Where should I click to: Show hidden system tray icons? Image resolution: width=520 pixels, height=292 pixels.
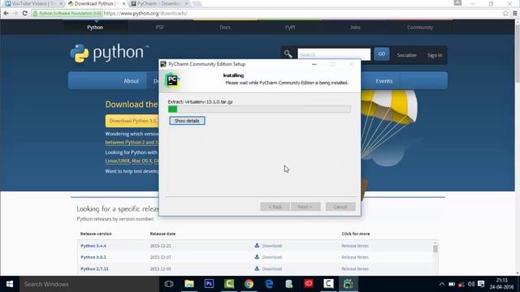click(x=442, y=284)
